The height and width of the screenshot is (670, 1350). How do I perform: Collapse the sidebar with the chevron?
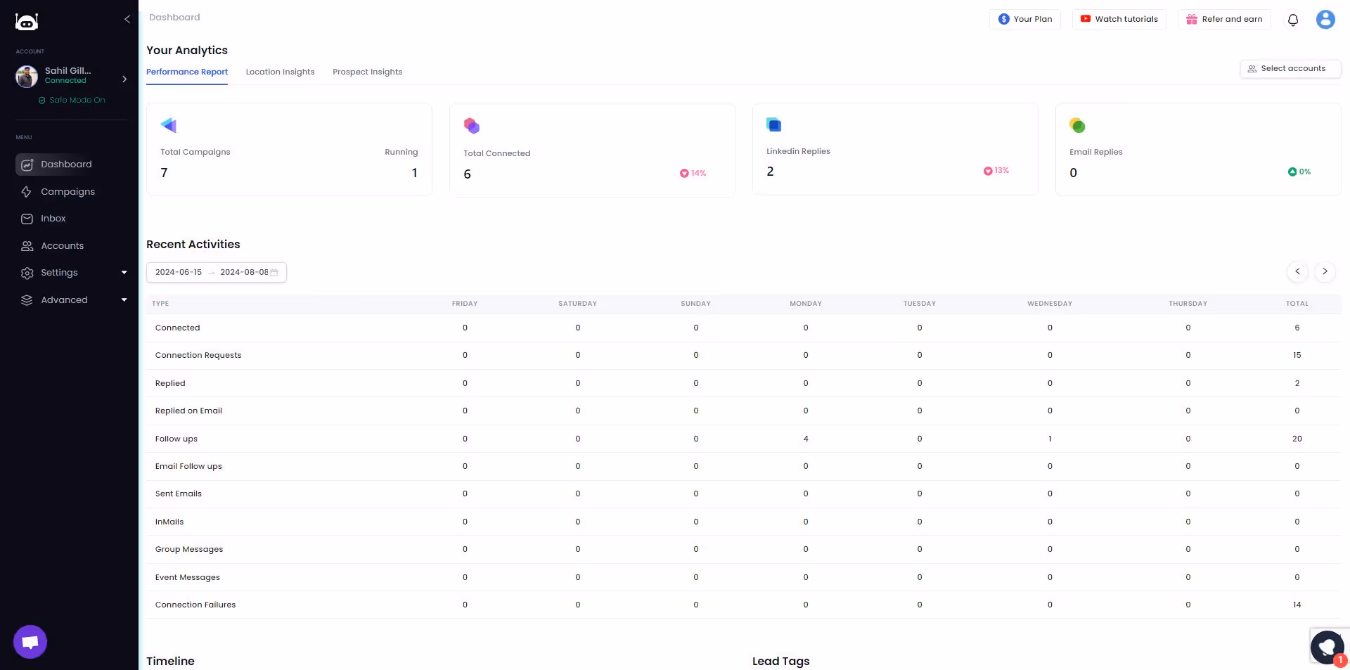pos(127,19)
